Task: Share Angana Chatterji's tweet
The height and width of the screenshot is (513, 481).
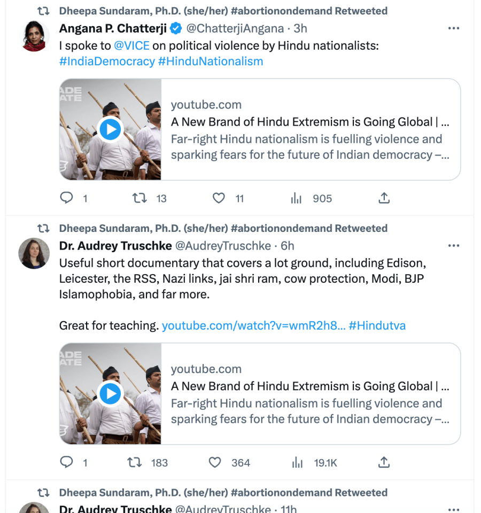Action: click(x=384, y=198)
